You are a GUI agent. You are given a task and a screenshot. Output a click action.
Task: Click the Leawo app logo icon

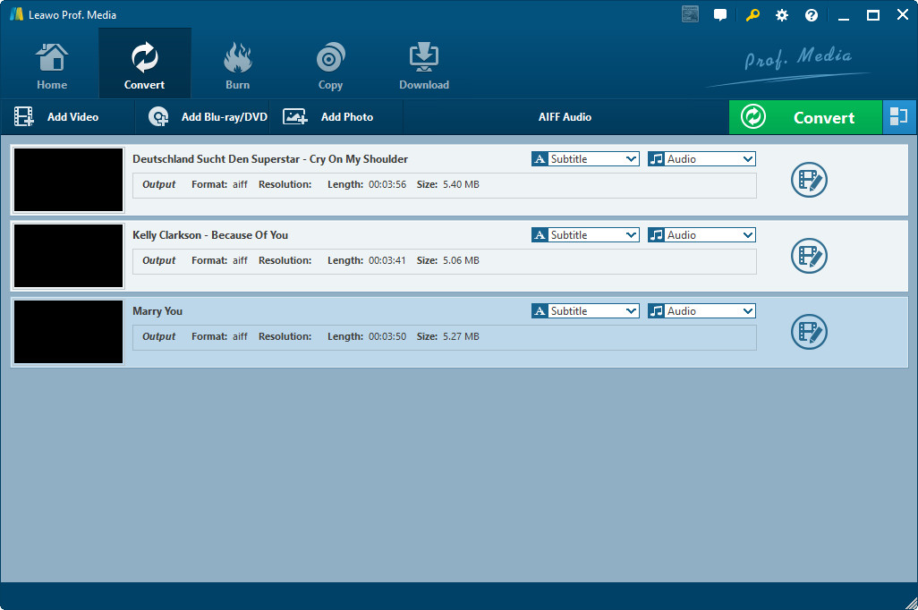click(16, 14)
